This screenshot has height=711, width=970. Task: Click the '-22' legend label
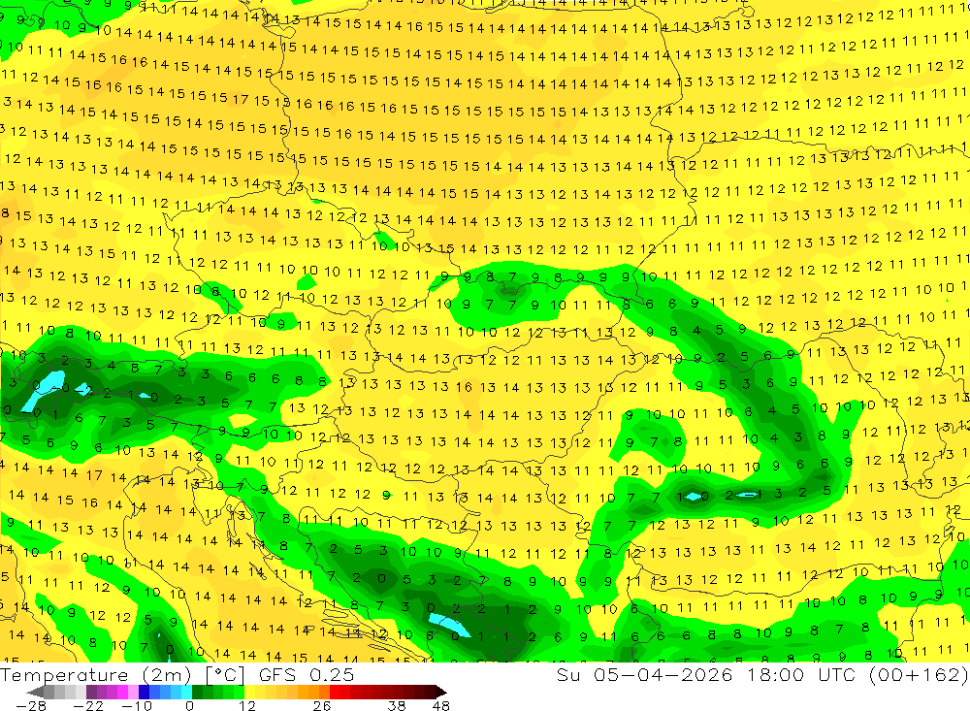(x=88, y=705)
